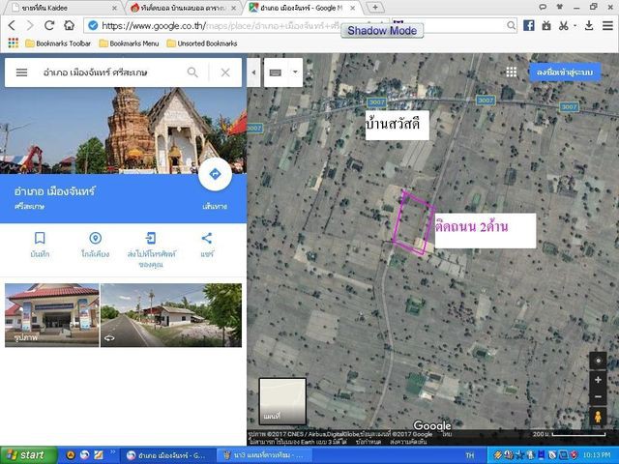Switch to the second browser tab
This screenshot has width=619, height=464.
coord(184,8)
